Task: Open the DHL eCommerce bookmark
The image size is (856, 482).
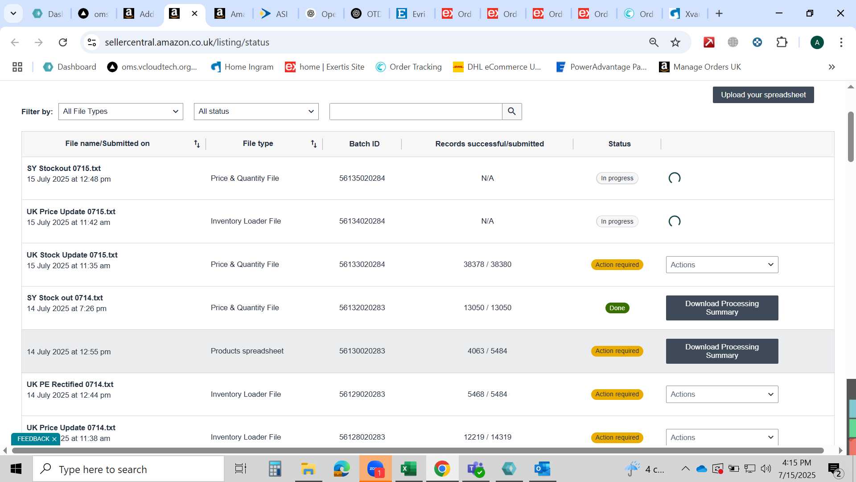Action: (497, 67)
